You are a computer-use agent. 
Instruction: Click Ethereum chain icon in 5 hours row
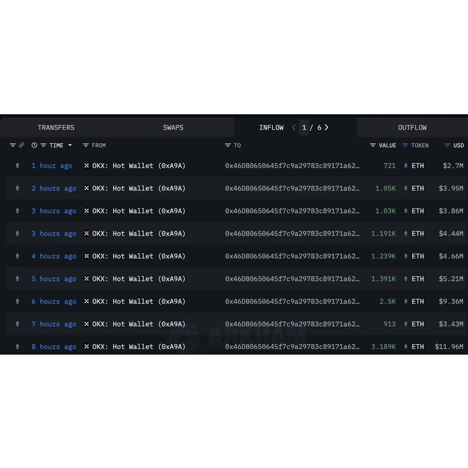tap(18, 279)
